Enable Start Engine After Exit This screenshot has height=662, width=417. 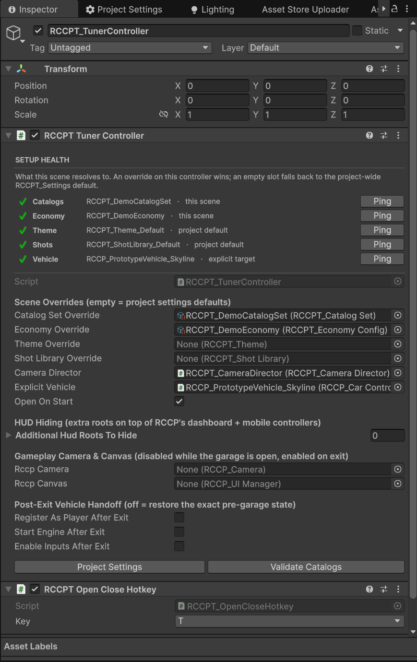click(179, 532)
